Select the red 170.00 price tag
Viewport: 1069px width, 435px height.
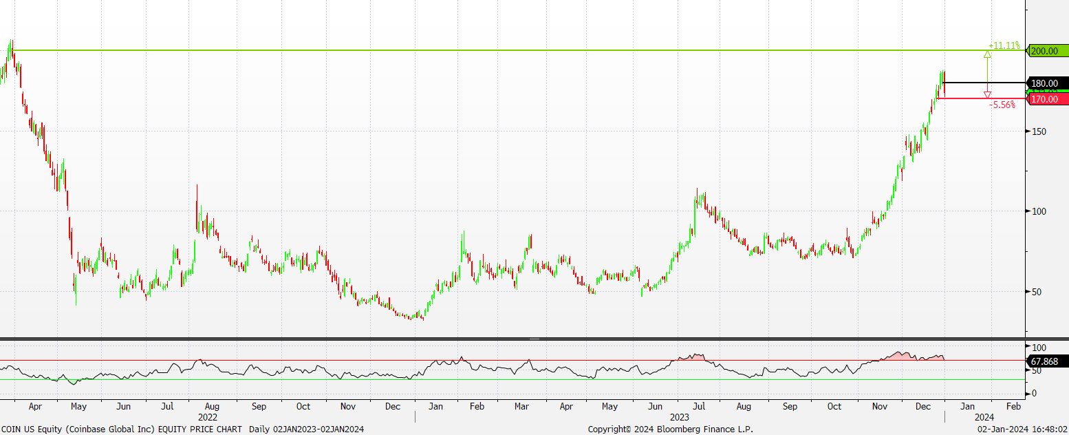pos(1046,99)
